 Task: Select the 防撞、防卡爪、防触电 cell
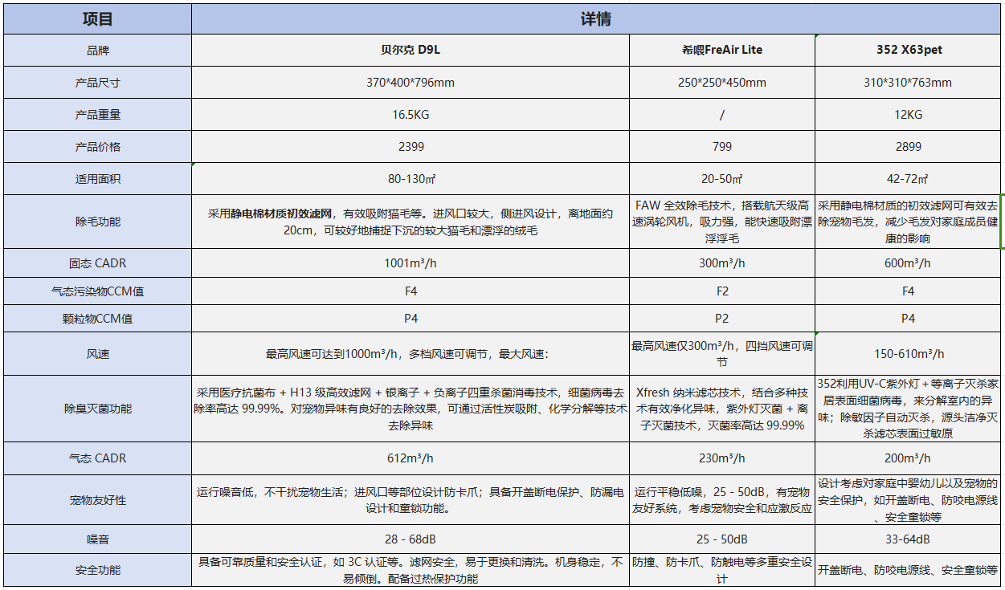[722, 570]
